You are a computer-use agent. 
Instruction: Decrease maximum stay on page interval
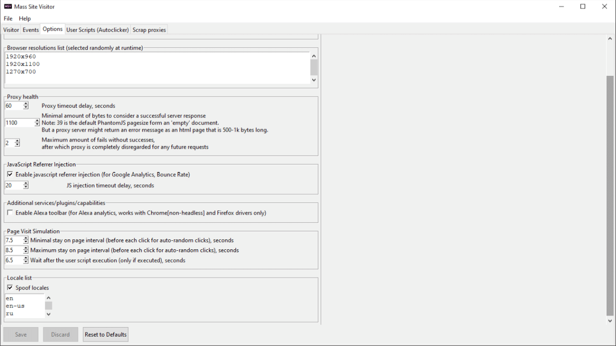[26, 252]
